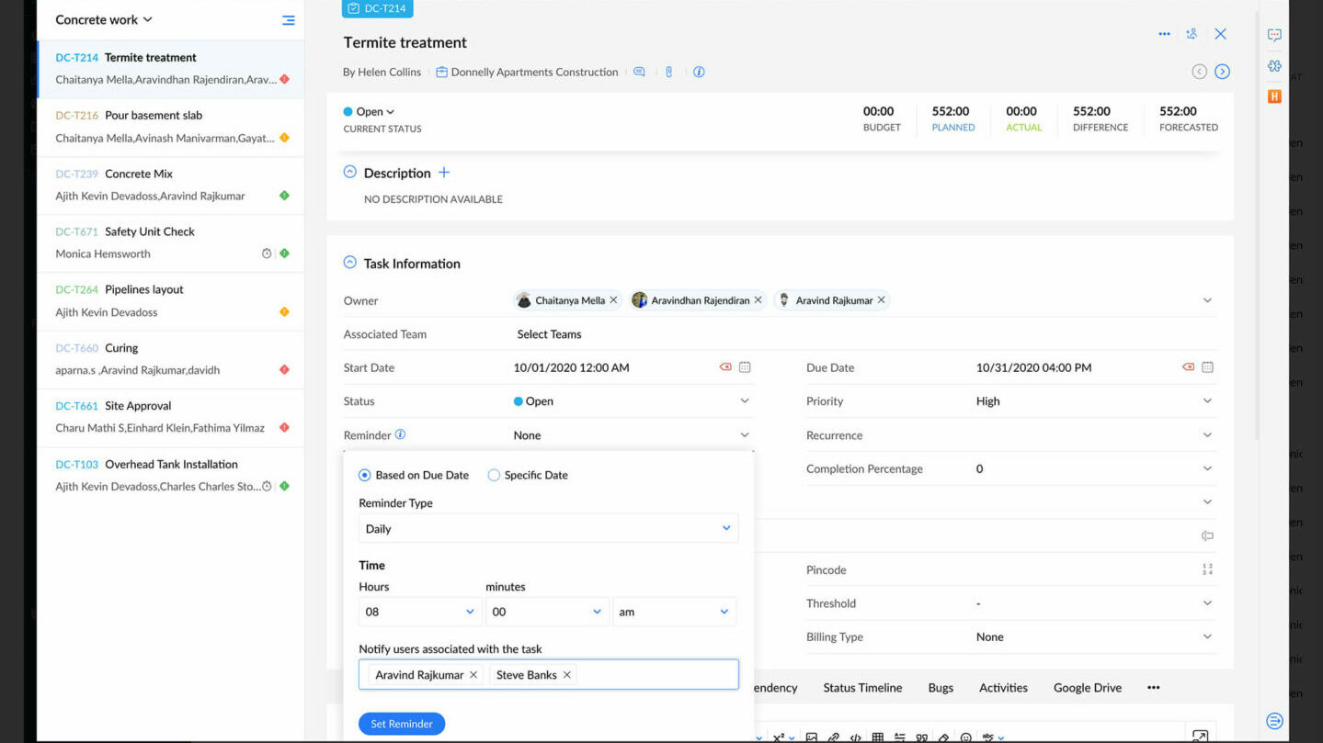Go to the next task arrow
This screenshot has height=743, width=1323.
pyautogui.click(x=1222, y=72)
